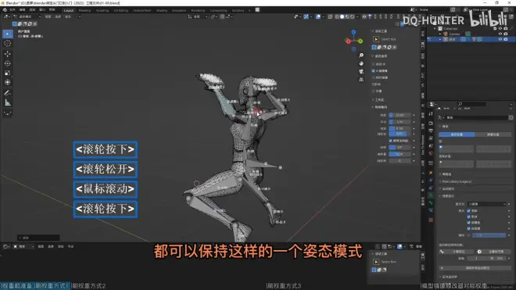The image size is (516, 290).
Task: Switch to solid viewport shading
Action: (342, 16)
